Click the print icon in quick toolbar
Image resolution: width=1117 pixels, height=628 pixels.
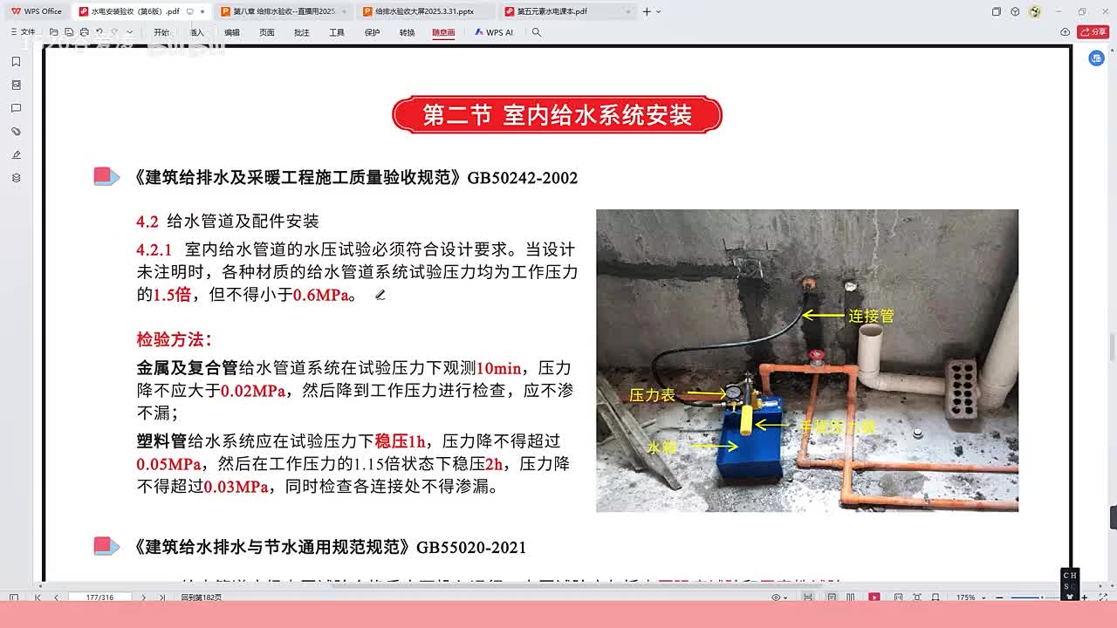[84, 32]
